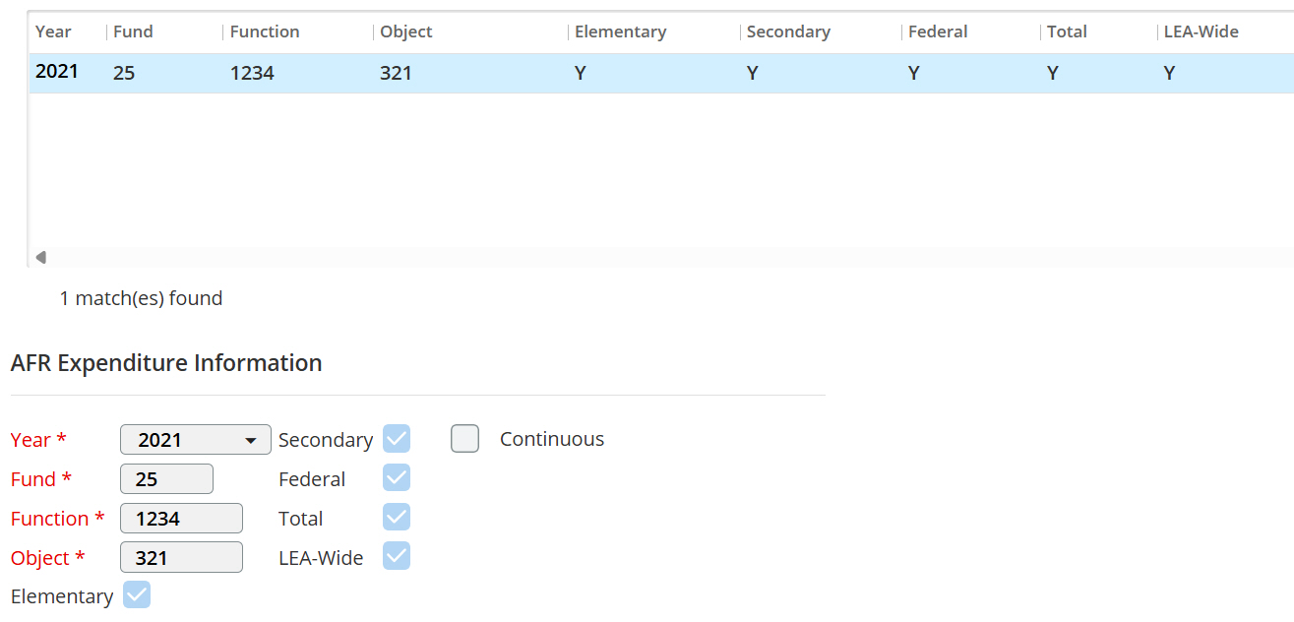Click the Object input field

pyautogui.click(x=181, y=558)
